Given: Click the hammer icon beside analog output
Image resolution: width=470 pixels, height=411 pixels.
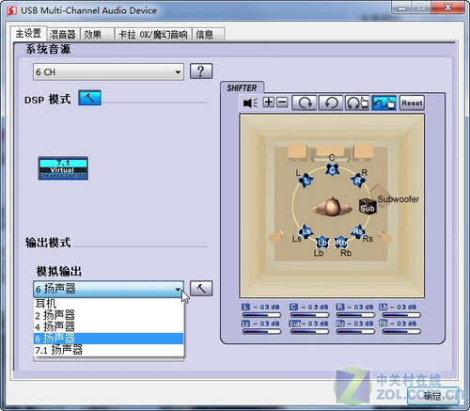Looking at the screenshot, I should click(201, 288).
